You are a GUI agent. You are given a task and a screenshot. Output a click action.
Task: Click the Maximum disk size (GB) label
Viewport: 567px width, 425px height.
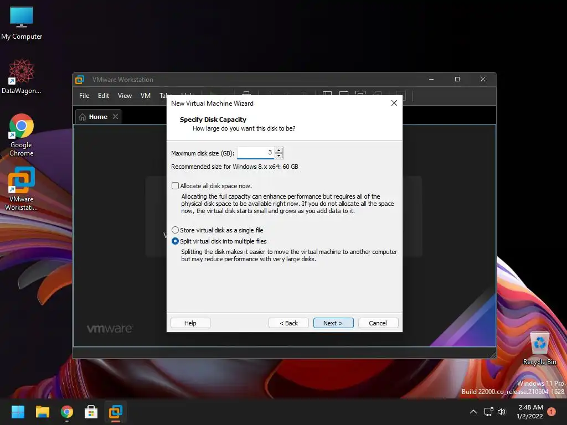[x=203, y=153]
